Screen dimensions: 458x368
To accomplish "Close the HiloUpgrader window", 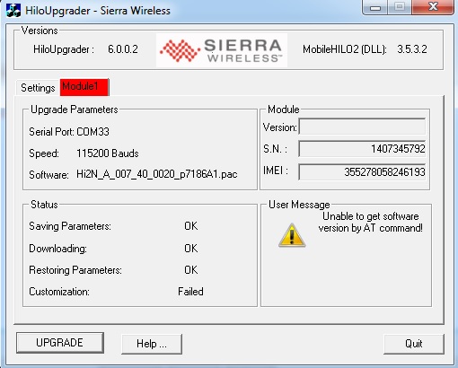I will (433, 7).
